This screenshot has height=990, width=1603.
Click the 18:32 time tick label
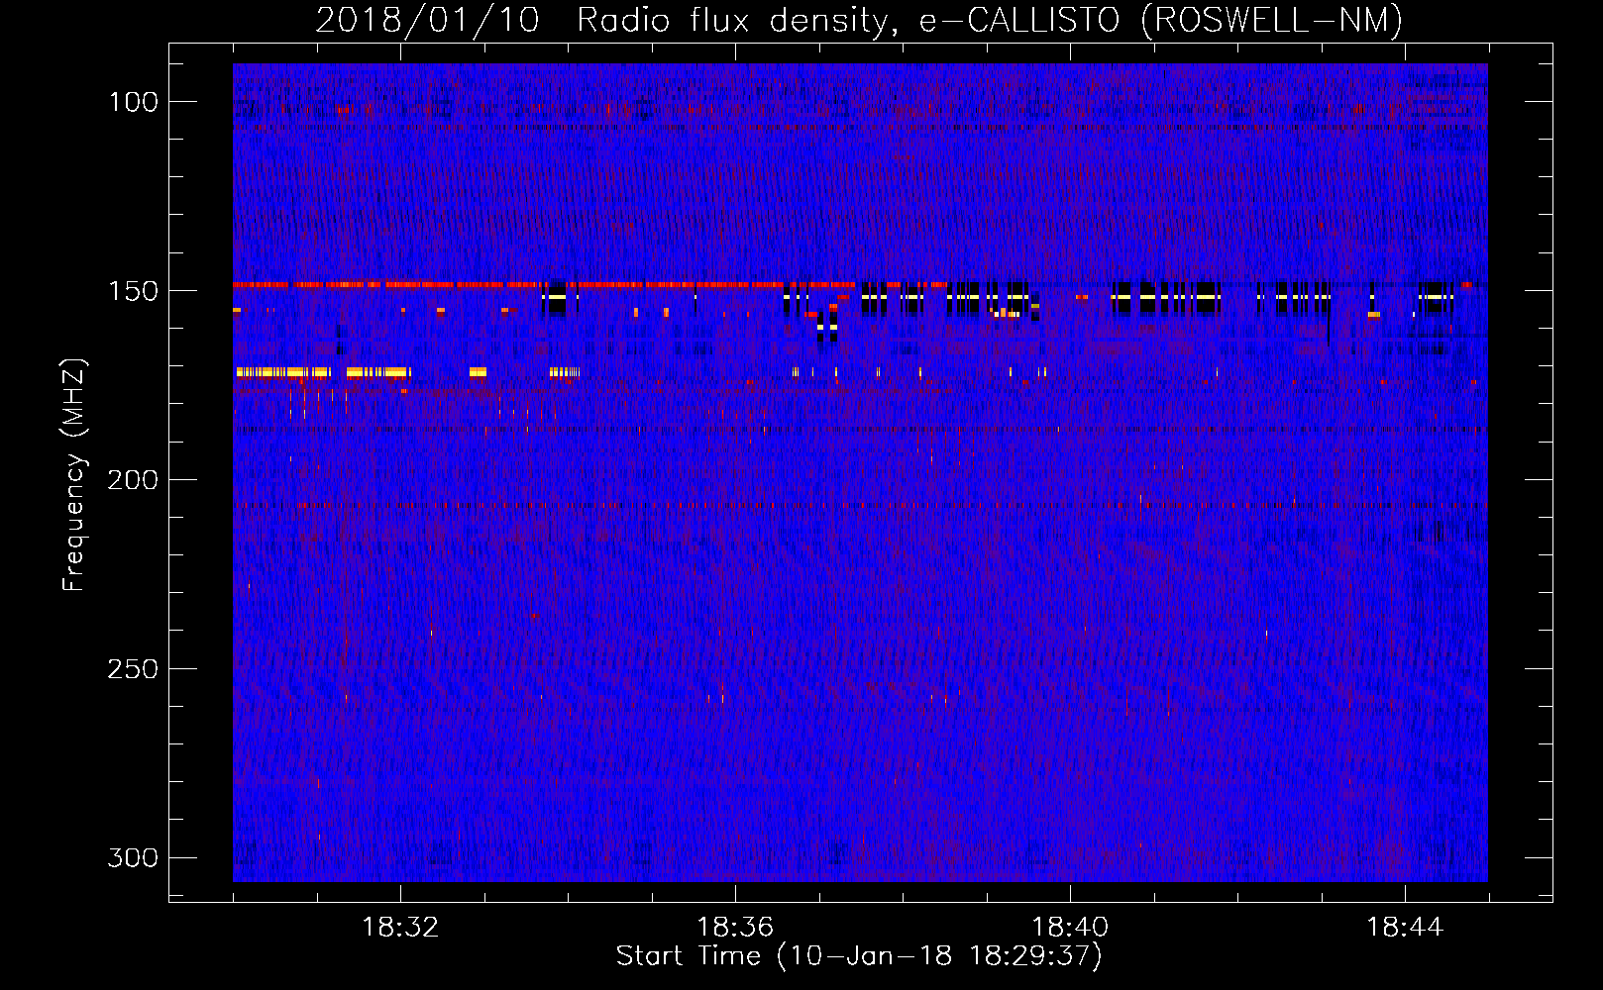coord(400,928)
